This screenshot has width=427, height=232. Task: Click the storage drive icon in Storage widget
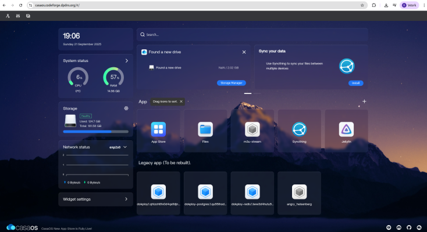[x=70, y=121]
